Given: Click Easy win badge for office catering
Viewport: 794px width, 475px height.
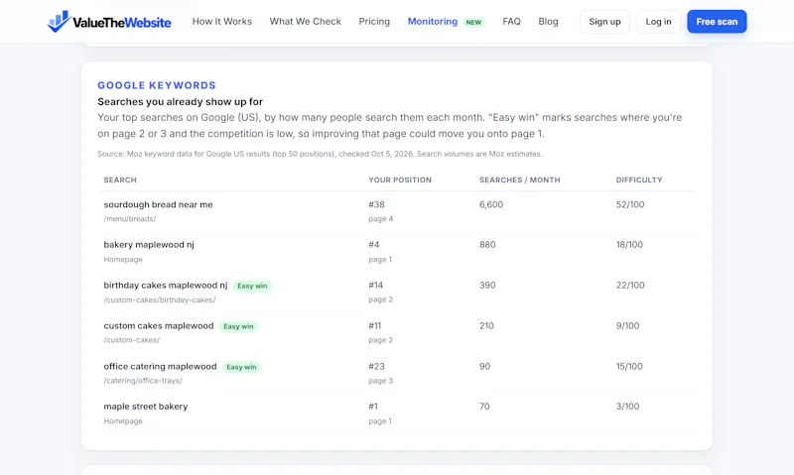Looking at the screenshot, I should click(x=241, y=367).
